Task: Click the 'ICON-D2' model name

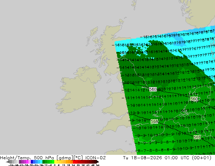Action: [x=95, y=158]
